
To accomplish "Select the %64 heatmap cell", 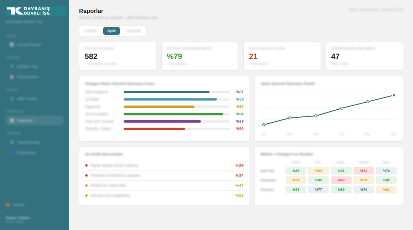I will [318, 171].
